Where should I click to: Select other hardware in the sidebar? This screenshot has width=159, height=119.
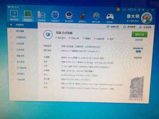coord(21,74)
